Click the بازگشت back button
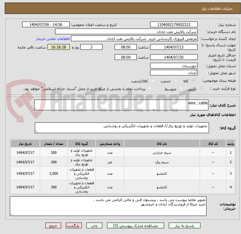241x234 pixels. [x=74, y=225]
